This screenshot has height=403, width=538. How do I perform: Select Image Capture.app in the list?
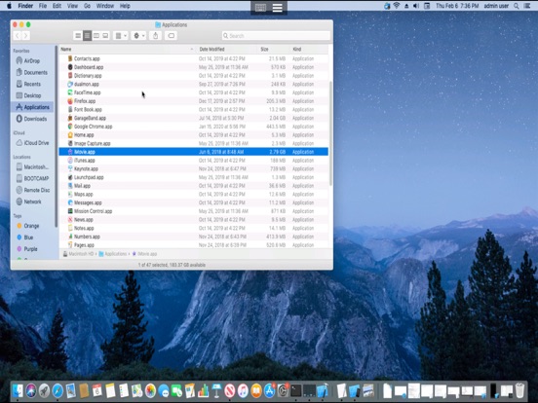(194, 144)
